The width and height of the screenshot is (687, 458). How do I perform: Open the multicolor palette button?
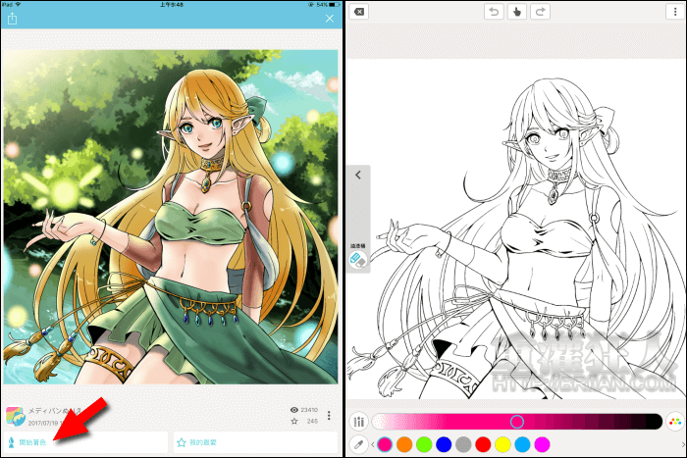674,421
